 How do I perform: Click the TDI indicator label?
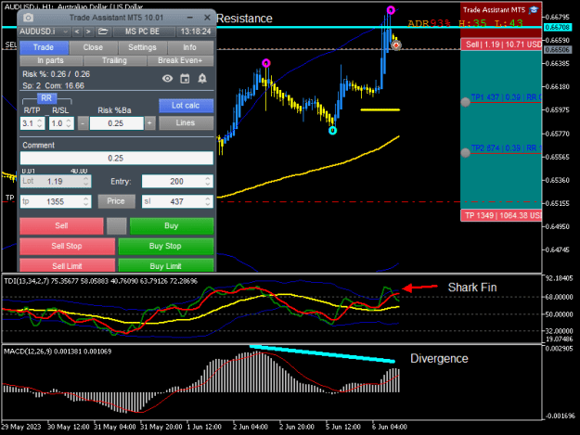point(100,281)
